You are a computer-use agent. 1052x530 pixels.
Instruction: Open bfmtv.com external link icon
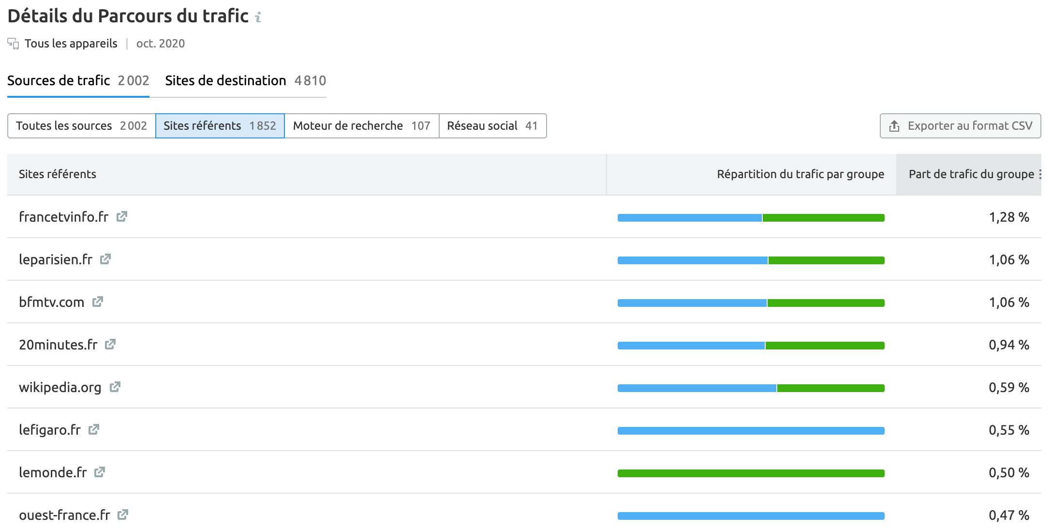click(x=98, y=302)
